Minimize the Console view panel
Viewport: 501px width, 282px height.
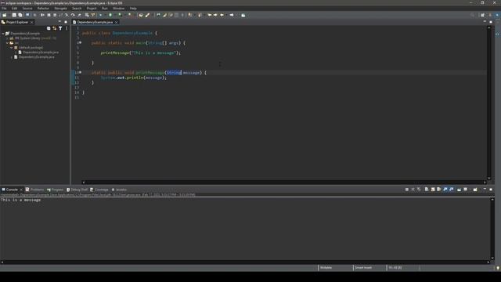485,190
